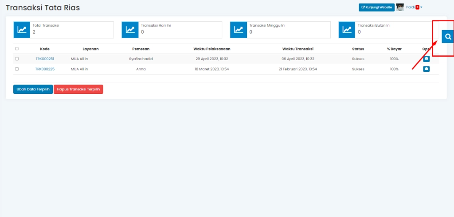The width and height of the screenshot is (454, 217).
Task: Open options icon for TRK000251 row
Action: click(x=426, y=58)
